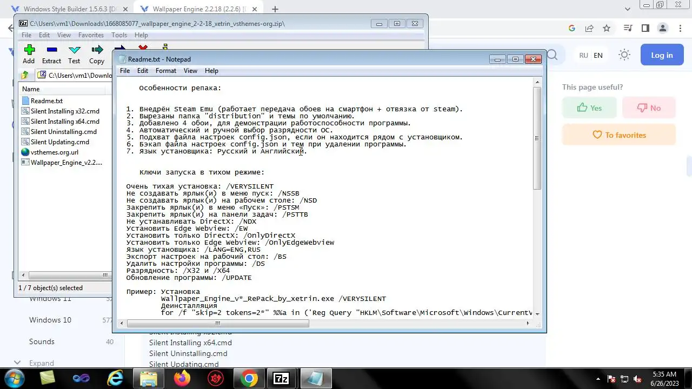Open the Windows 10 category link

[50, 320]
